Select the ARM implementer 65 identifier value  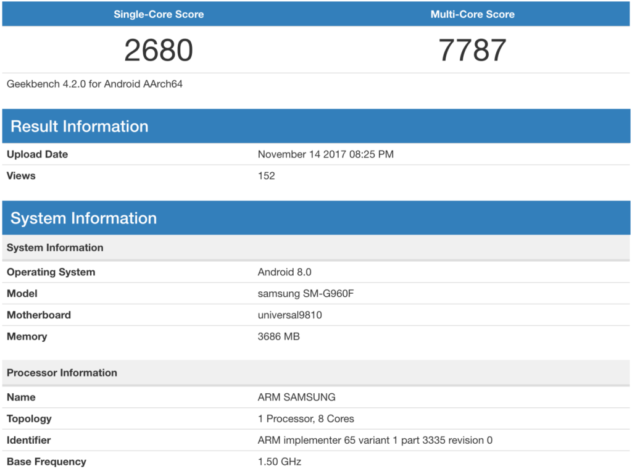[375, 440]
